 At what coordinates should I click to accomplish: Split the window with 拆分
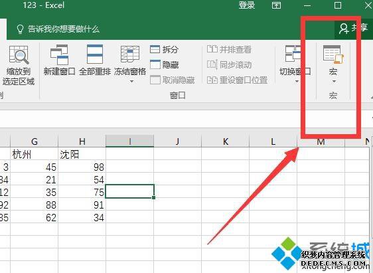[164, 49]
